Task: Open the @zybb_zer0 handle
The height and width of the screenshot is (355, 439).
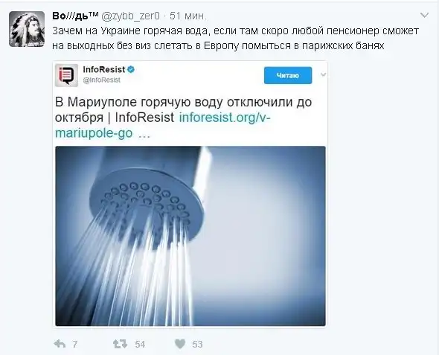Action: pyautogui.click(x=130, y=16)
